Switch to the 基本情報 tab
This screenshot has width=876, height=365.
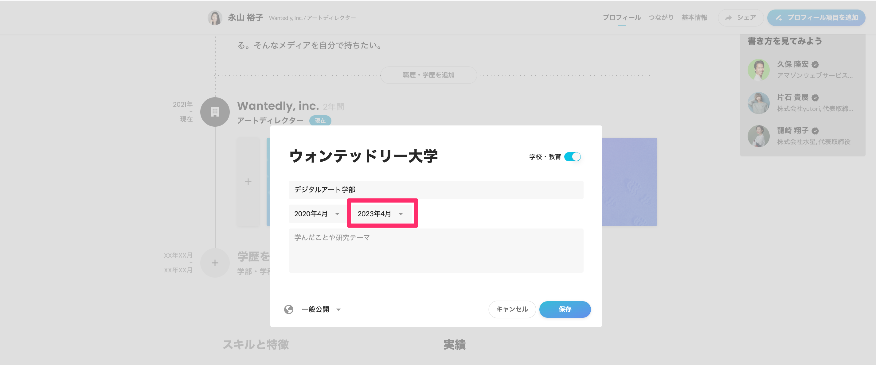694,18
